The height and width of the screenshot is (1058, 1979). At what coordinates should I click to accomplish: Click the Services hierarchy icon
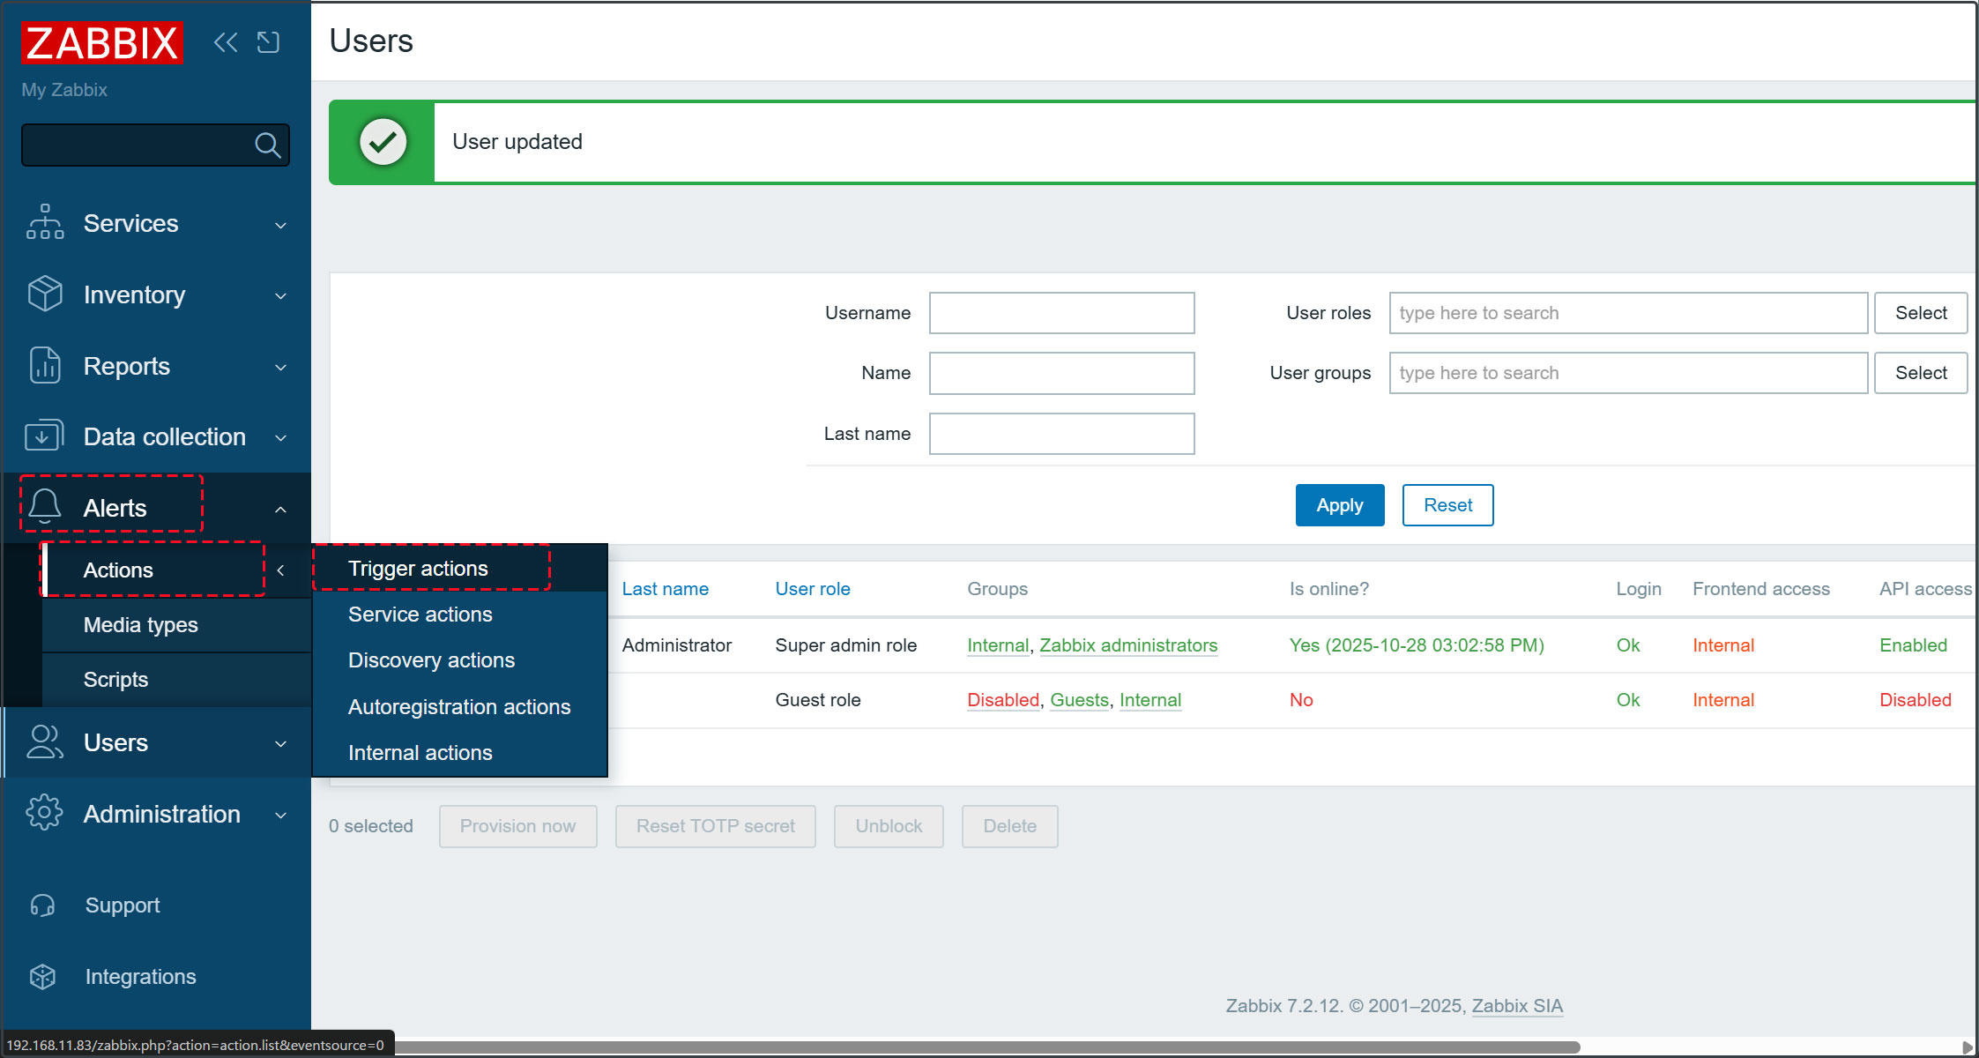point(44,223)
